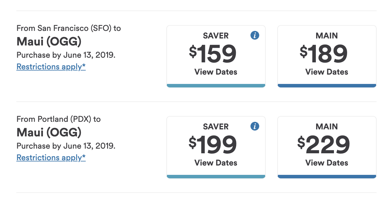Click the MAIN label above $229
Image resolution: width=383 pixels, height=197 pixels.
pyautogui.click(x=327, y=127)
